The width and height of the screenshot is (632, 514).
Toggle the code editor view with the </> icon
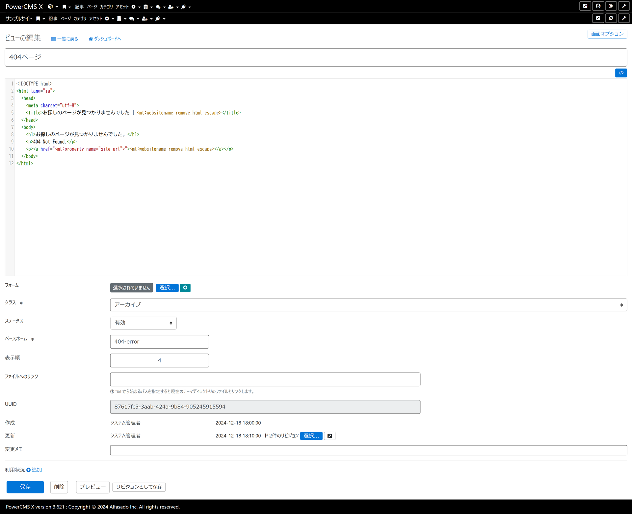pos(621,73)
